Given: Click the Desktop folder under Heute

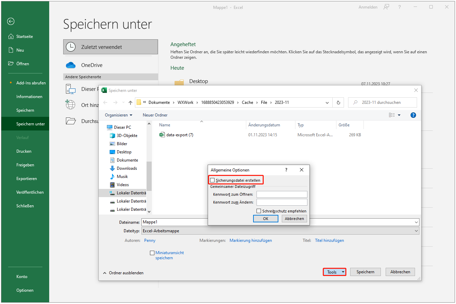Looking at the screenshot, I should [198, 81].
